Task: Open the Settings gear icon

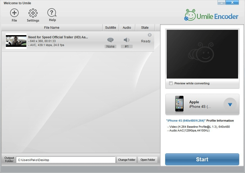Action: (33, 13)
